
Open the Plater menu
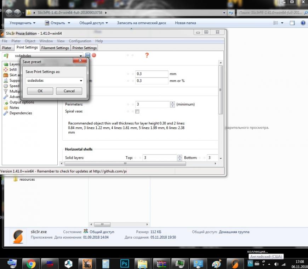click(16, 41)
